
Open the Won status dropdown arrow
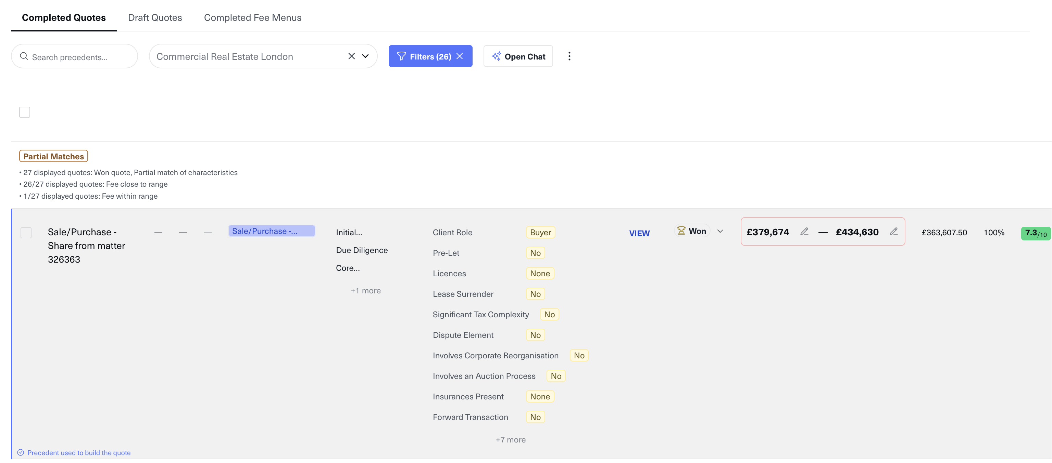(x=720, y=231)
